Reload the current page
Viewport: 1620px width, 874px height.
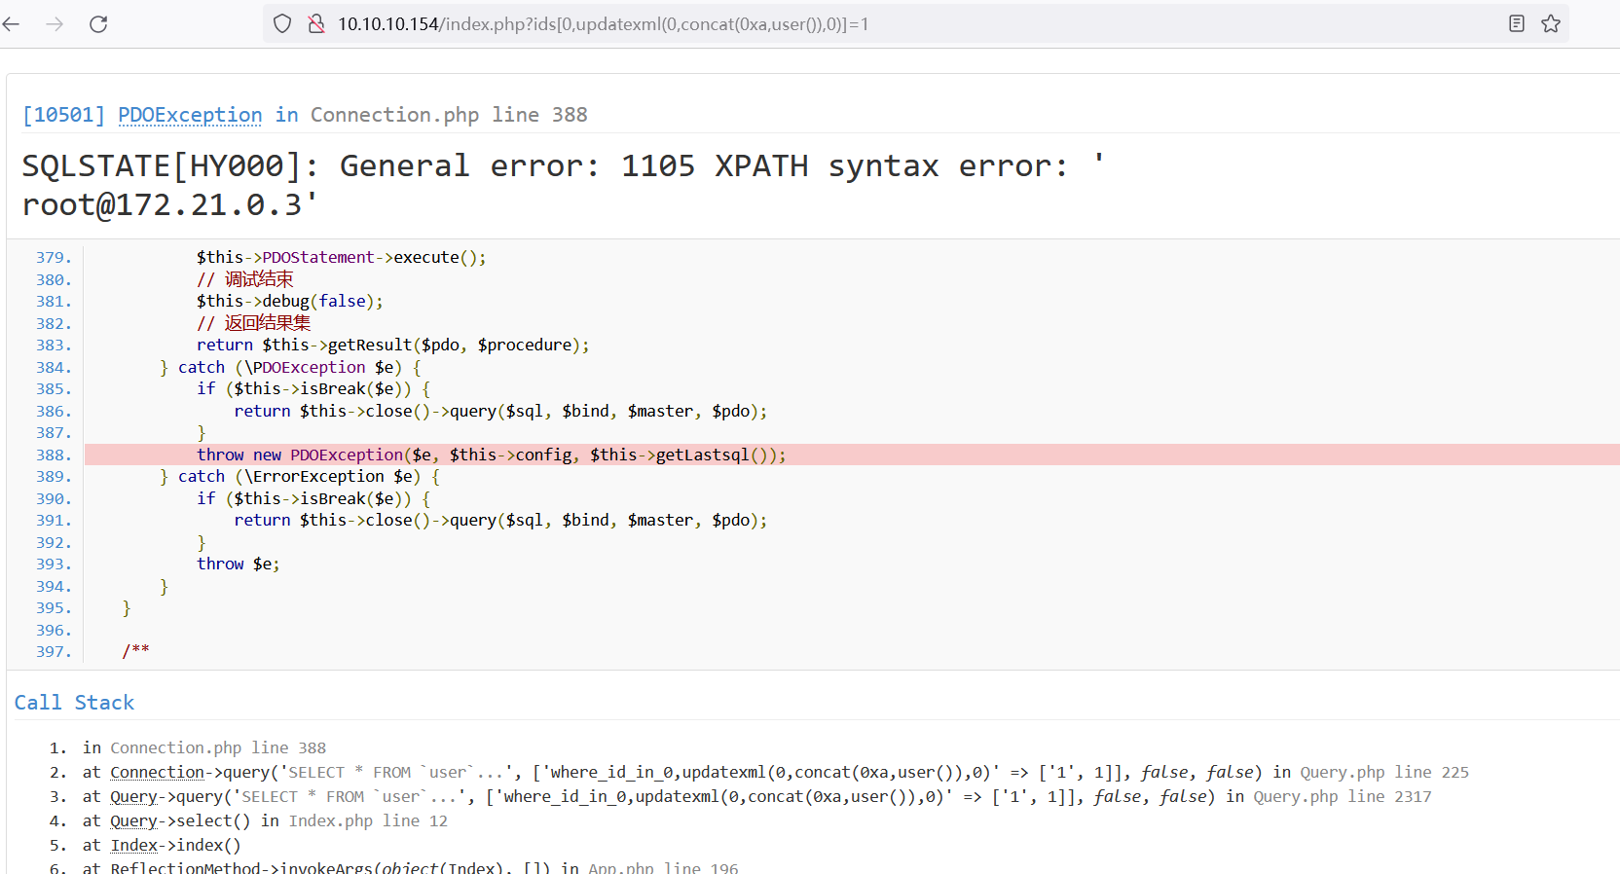tap(98, 23)
